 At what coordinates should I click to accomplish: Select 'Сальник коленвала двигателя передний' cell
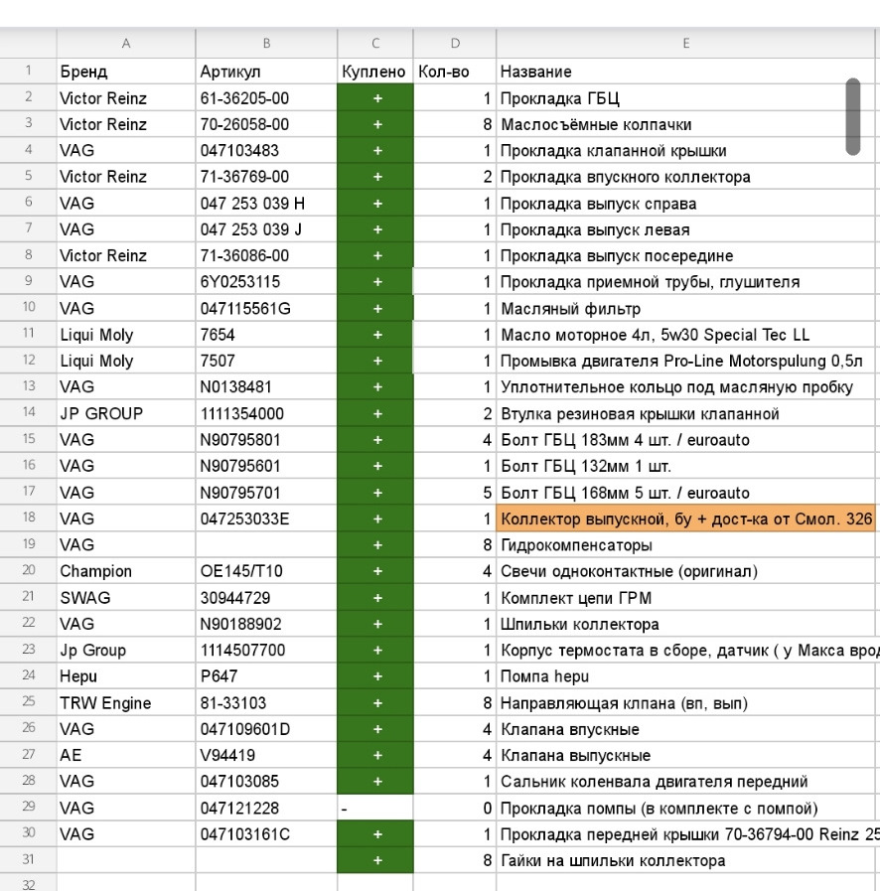685,782
